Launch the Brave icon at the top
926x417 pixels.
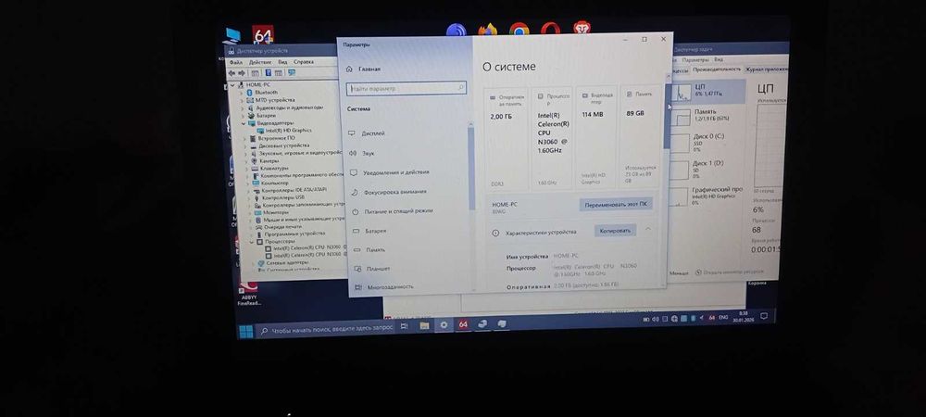click(582, 27)
